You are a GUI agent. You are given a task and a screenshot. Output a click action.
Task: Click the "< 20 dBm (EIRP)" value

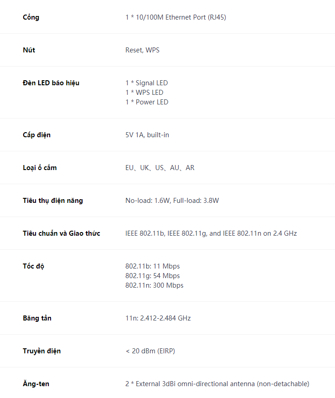150,351
